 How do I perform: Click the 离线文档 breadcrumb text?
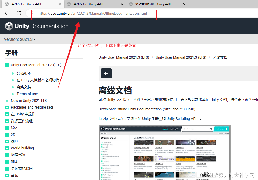(220, 57)
